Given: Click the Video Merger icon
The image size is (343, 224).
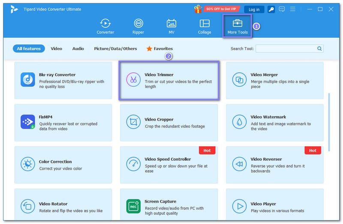Looking at the screenshot, I should 239,80.
